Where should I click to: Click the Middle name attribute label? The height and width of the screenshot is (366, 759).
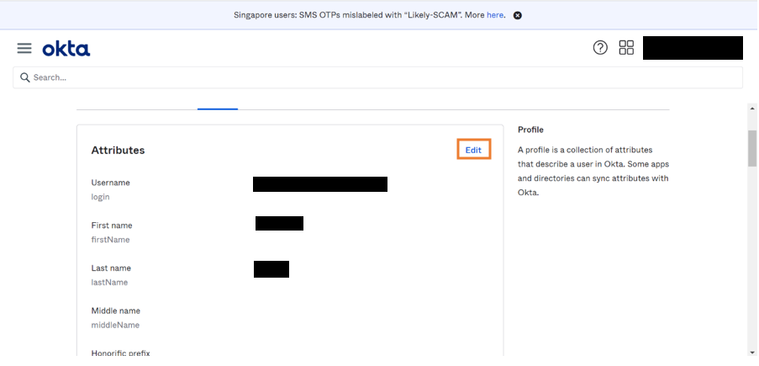point(115,311)
